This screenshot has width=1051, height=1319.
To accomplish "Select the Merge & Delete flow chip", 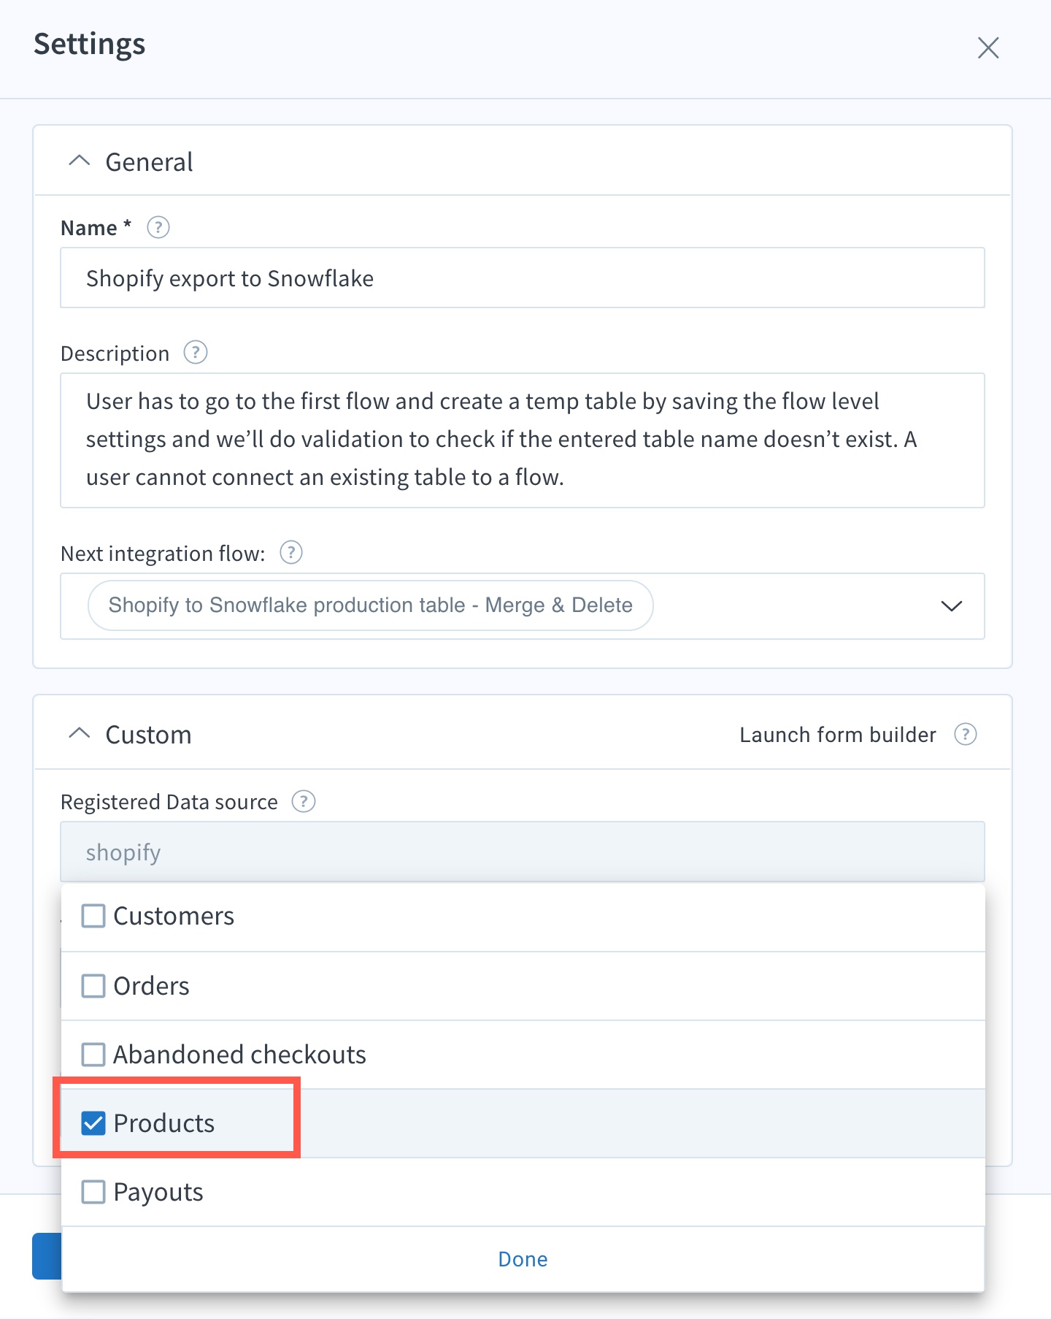I will click(370, 605).
